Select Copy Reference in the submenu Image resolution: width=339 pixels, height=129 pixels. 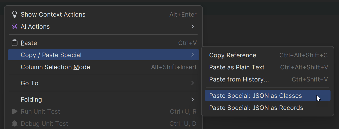233,55
